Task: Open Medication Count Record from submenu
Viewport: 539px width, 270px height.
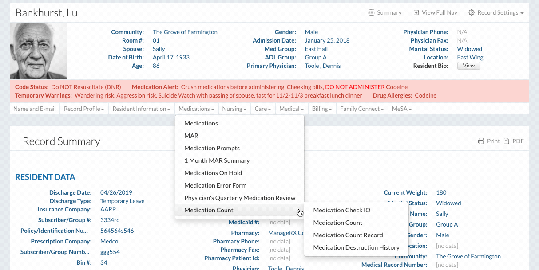Action: tap(348, 235)
